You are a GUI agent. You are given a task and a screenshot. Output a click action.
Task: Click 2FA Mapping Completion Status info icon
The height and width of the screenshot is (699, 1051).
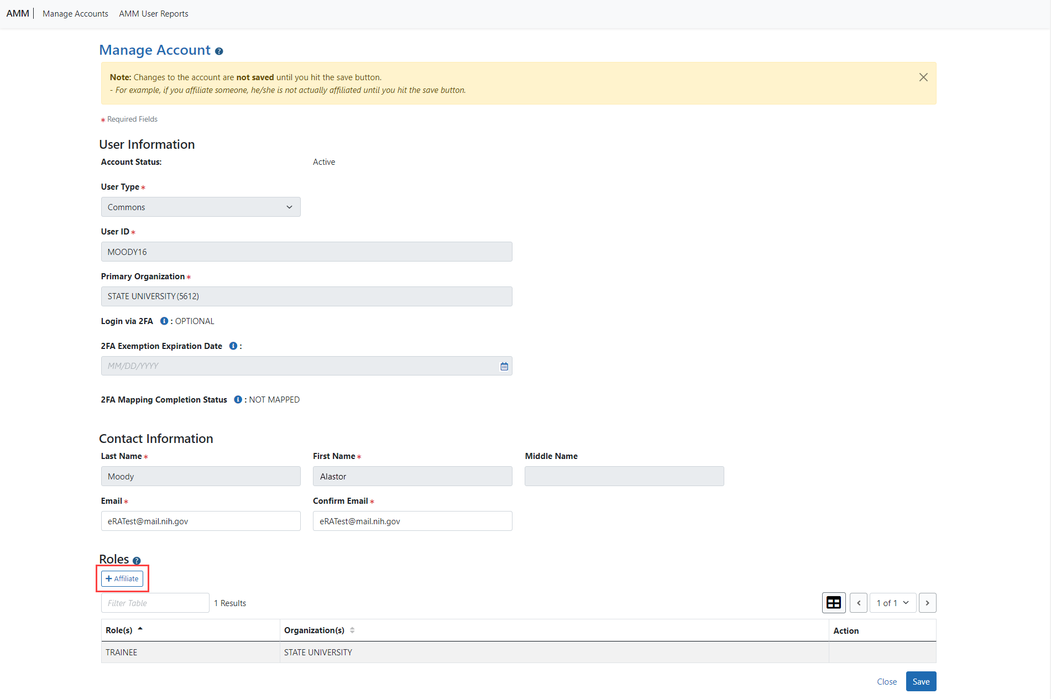pyautogui.click(x=238, y=399)
